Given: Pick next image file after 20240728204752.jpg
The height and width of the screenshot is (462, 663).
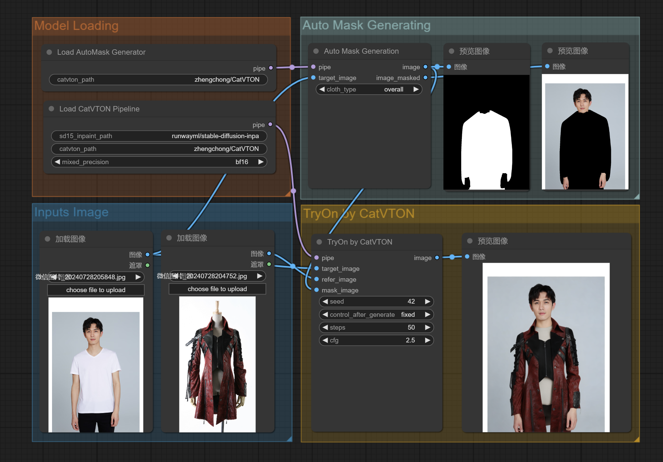Looking at the screenshot, I should 260,276.
